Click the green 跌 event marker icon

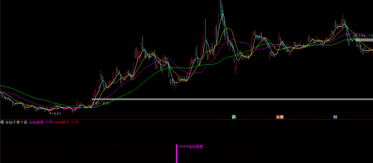pyautogui.click(x=234, y=117)
